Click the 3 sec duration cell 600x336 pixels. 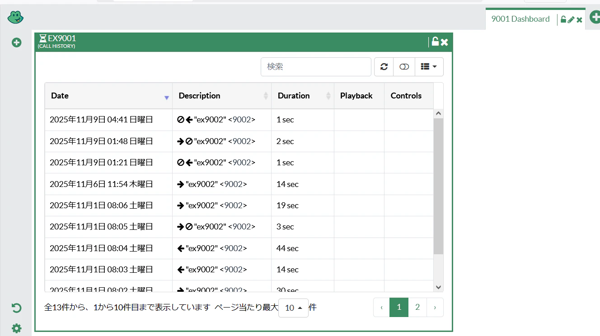[303, 227]
